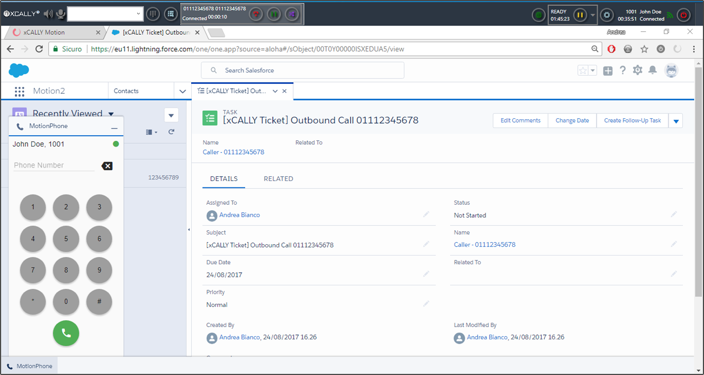Click the browser address bar URL
The image size is (704, 375).
(247, 49)
